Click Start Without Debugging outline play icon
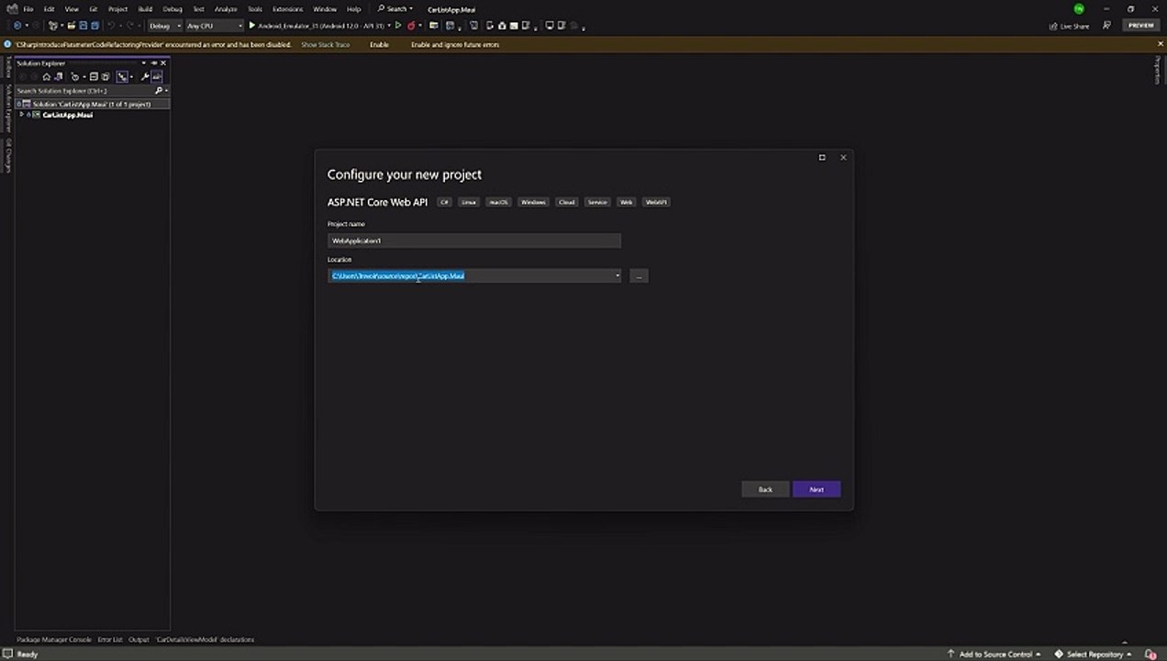This screenshot has width=1167, height=661. 398,26
